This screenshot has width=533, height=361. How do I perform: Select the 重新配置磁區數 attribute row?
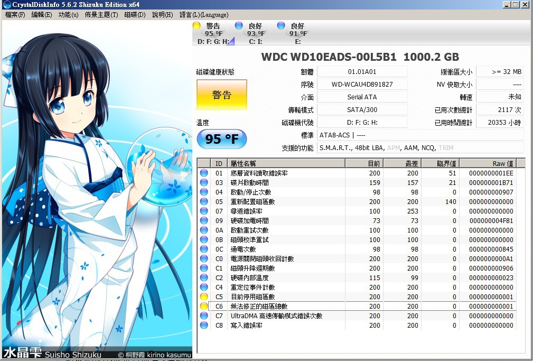(x=357, y=201)
